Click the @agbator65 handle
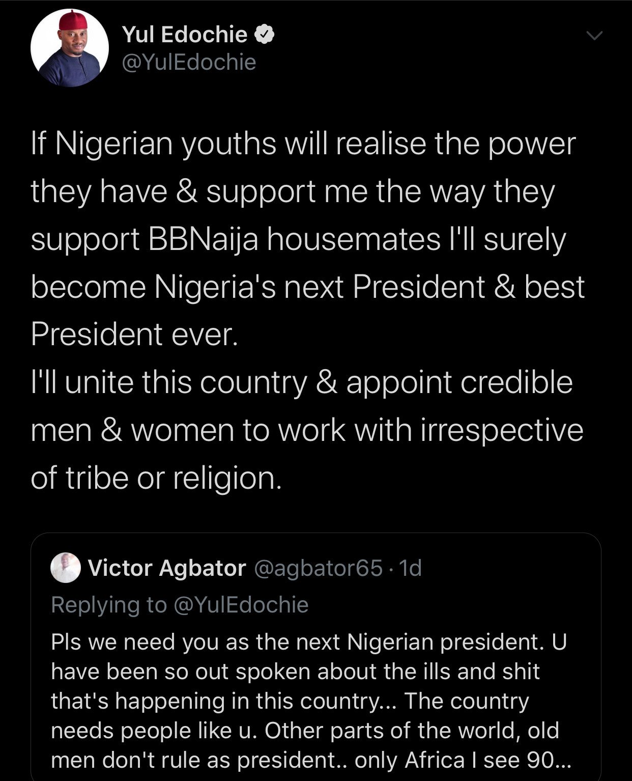Screen dimensions: 632x781 (318, 568)
